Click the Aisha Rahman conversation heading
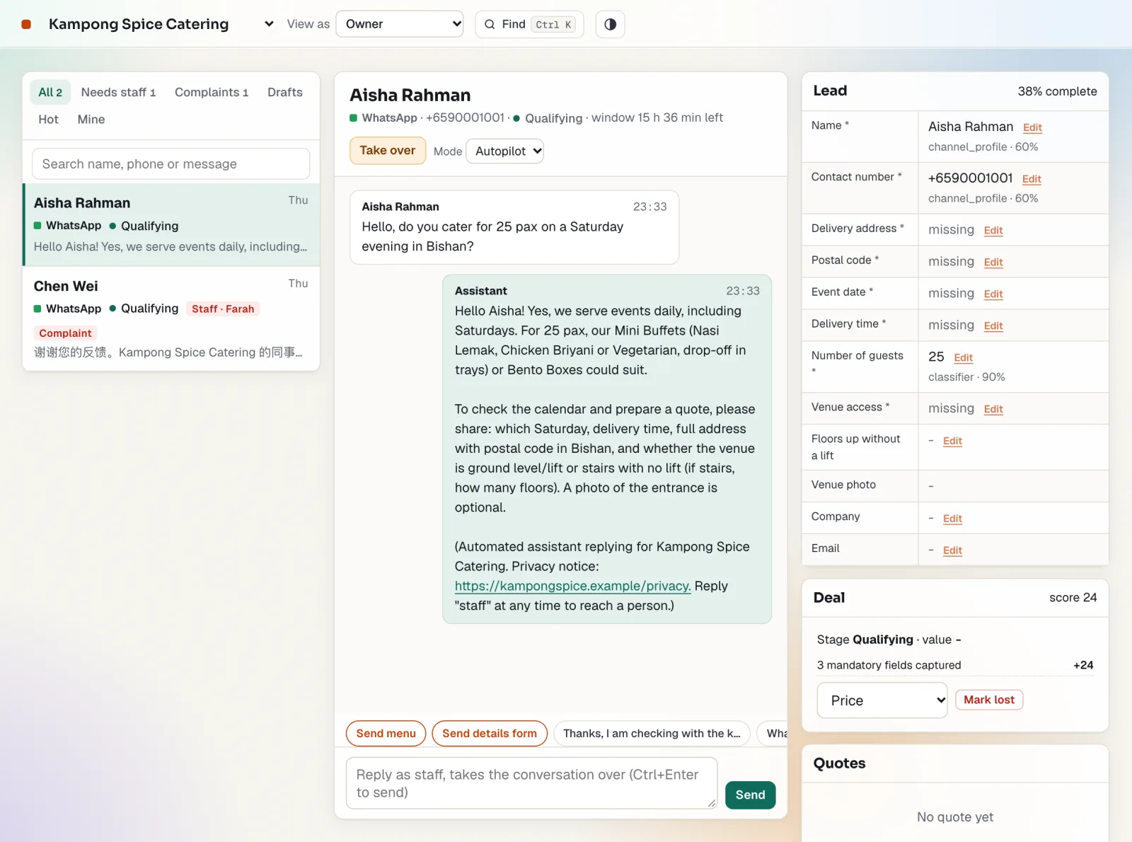The image size is (1132, 842). pos(410,95)
